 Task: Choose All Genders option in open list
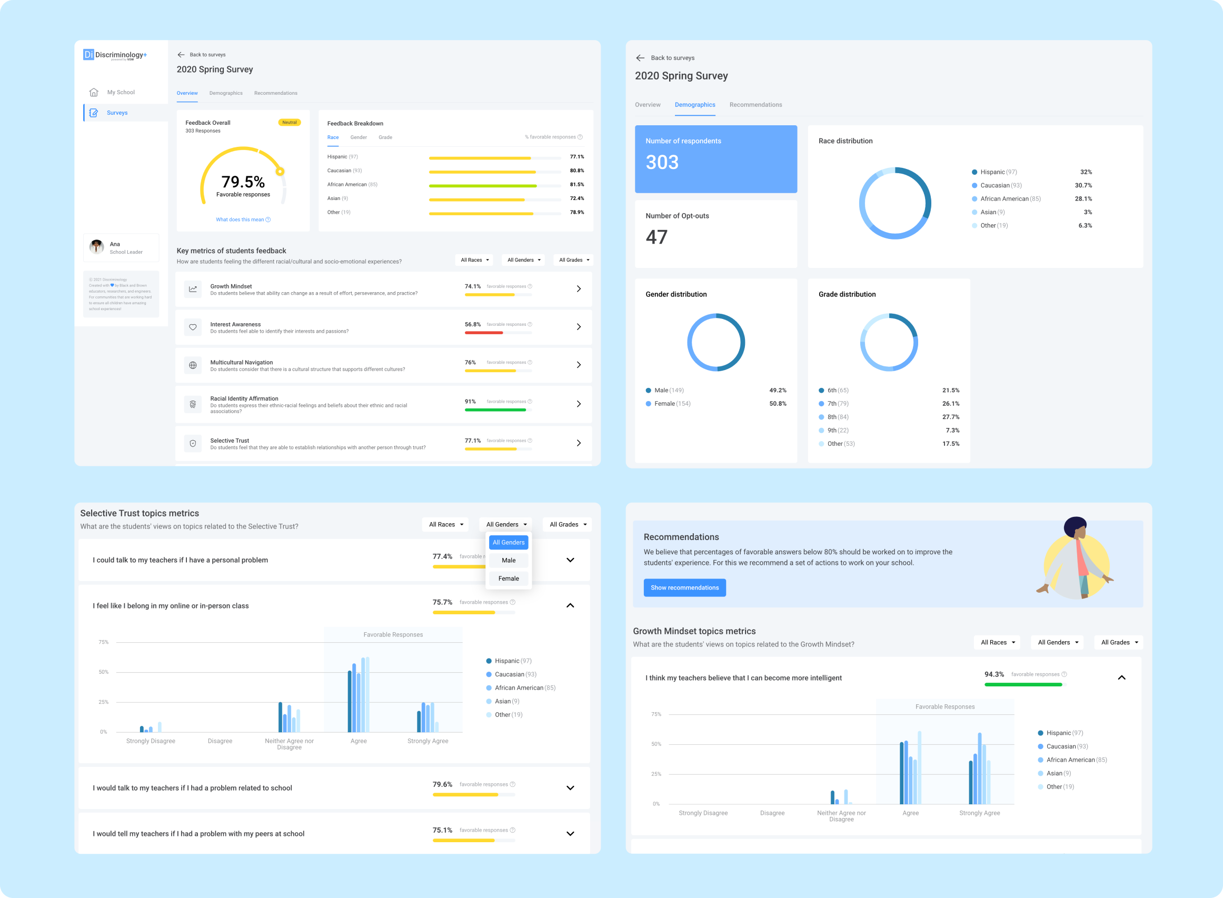(508, 543)
